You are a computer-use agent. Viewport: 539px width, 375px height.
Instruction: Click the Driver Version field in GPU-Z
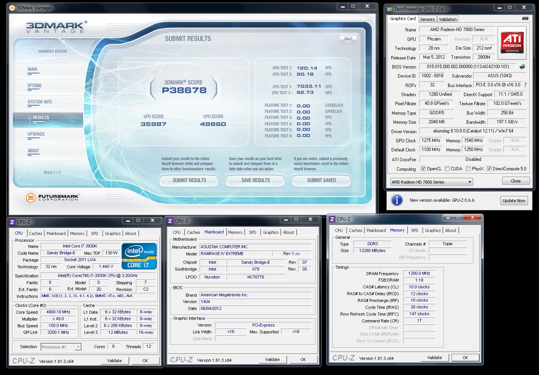point(473,131)
